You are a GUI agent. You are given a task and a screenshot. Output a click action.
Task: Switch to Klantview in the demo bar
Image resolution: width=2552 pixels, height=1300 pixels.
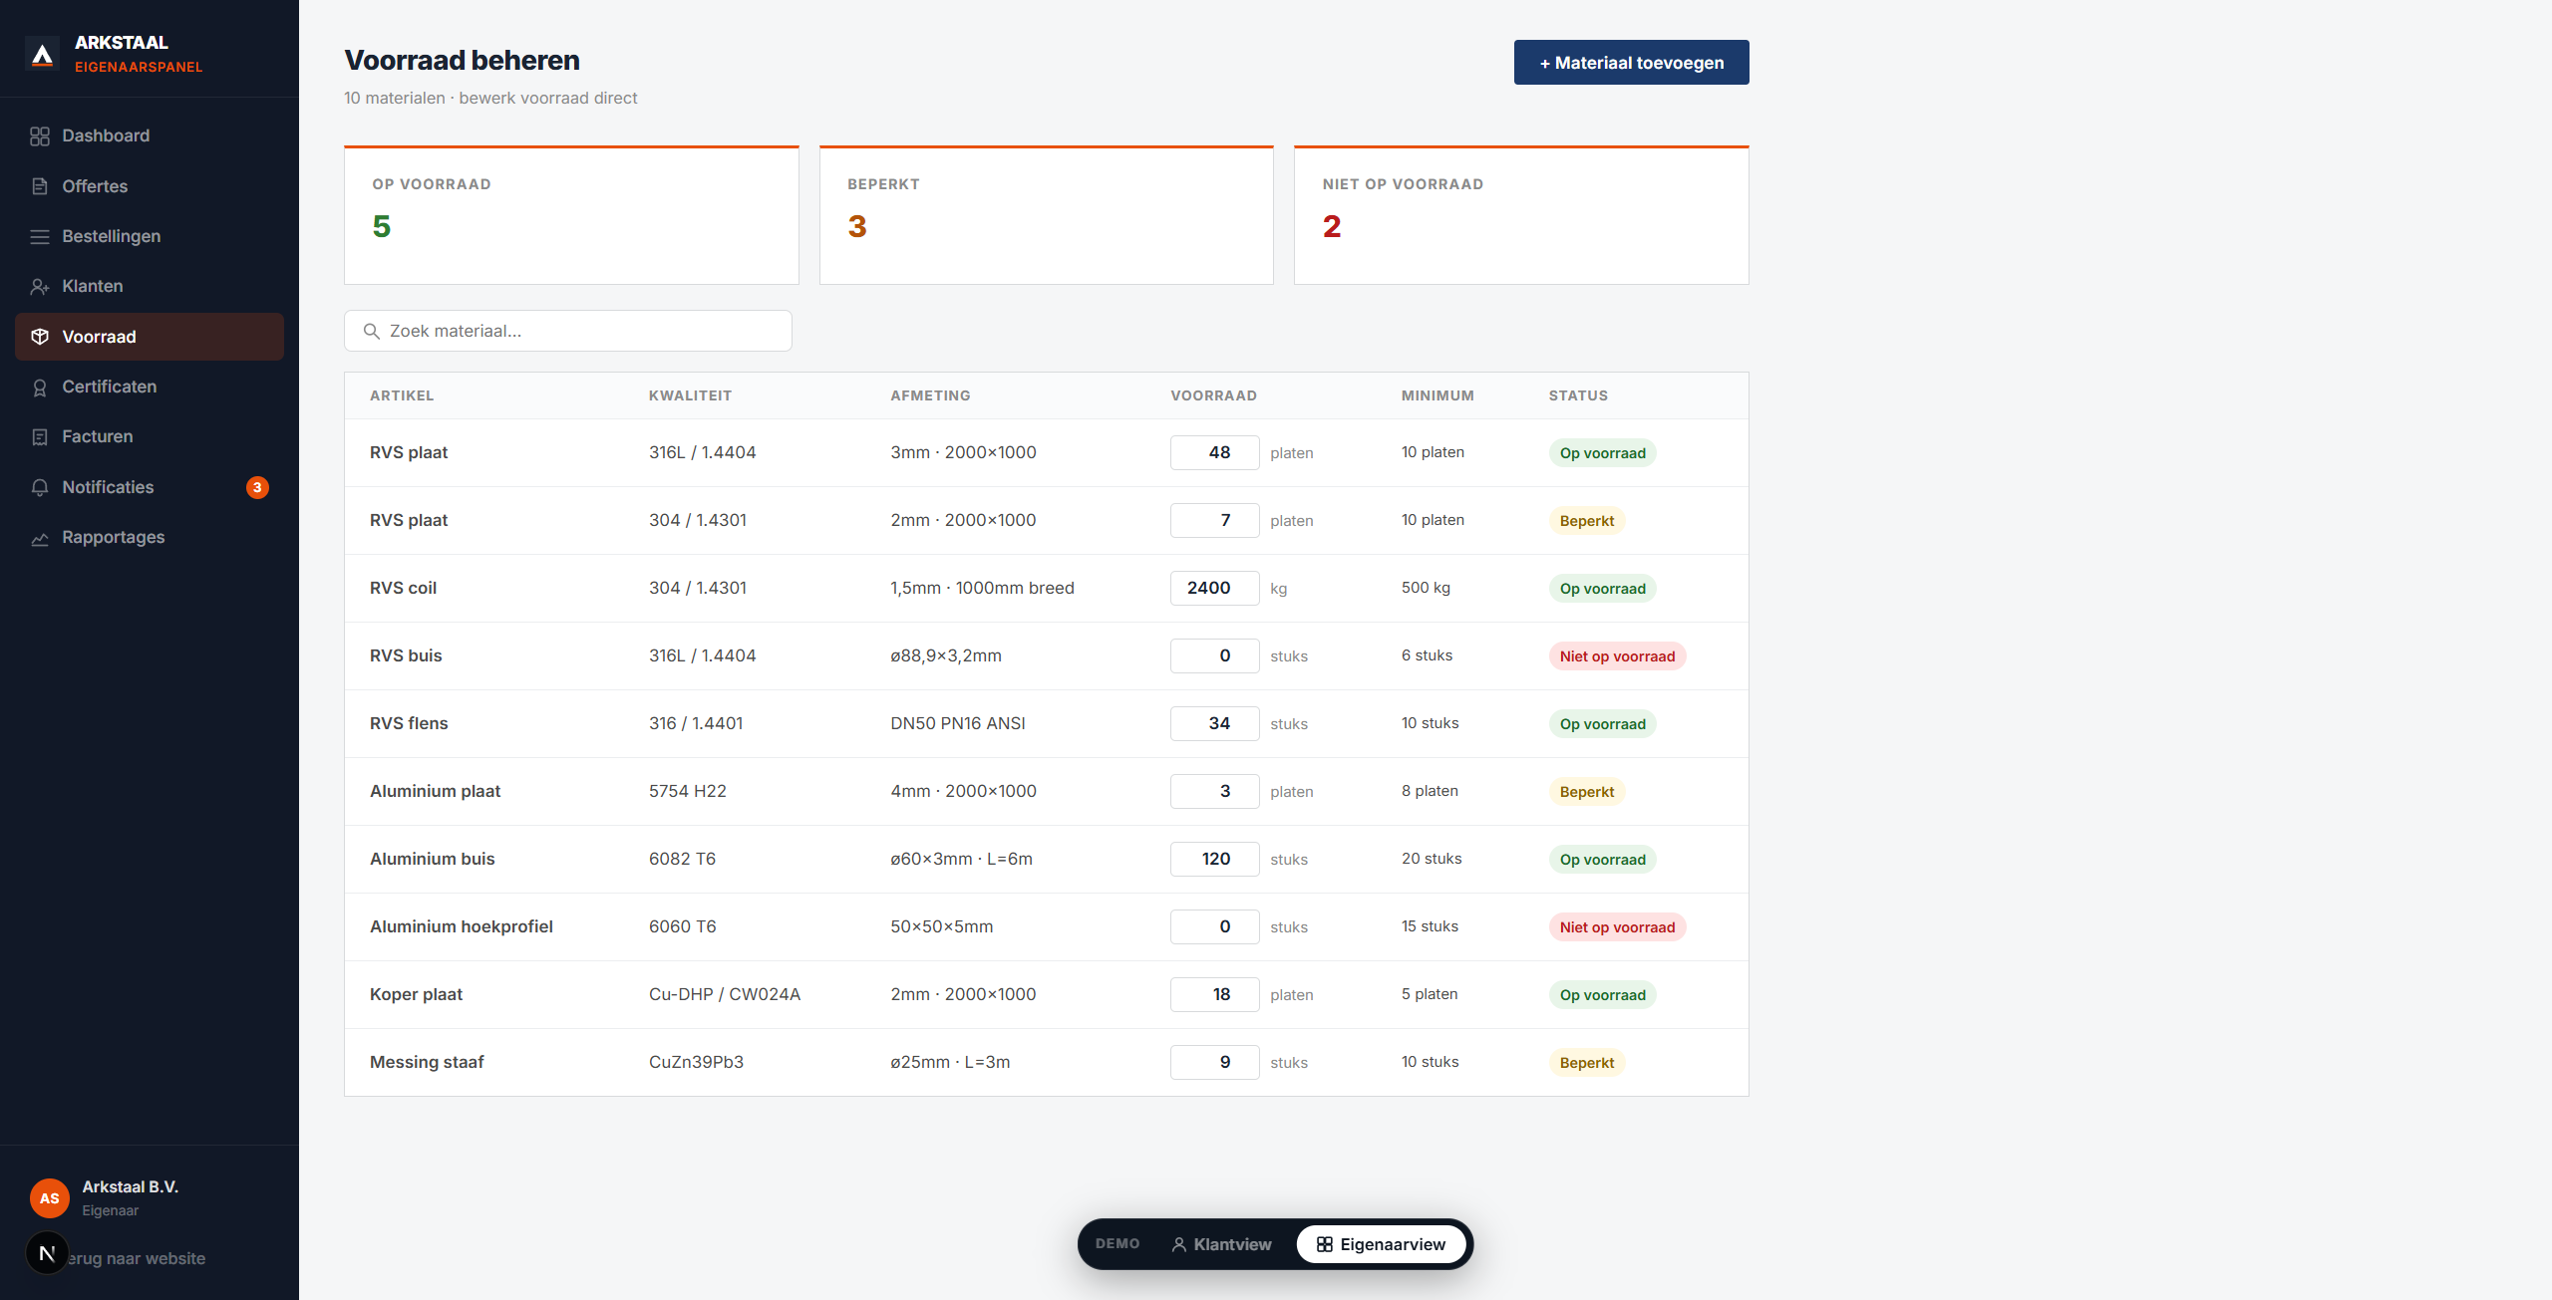click(x=1220, y=1244)
